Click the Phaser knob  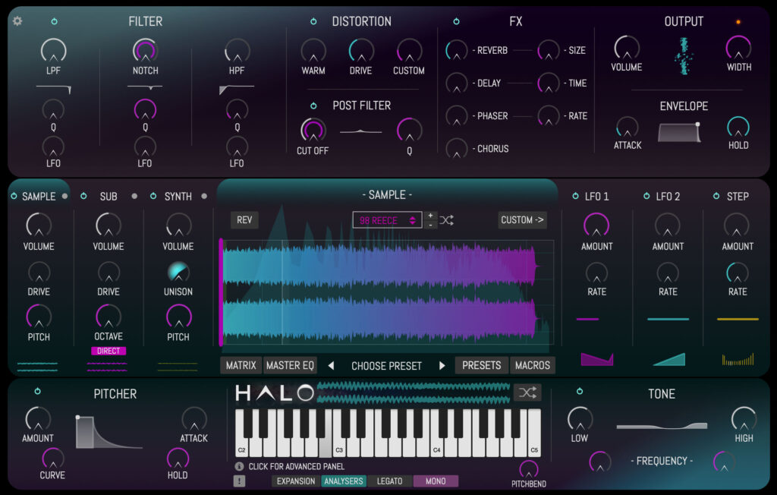click(456, 116)
